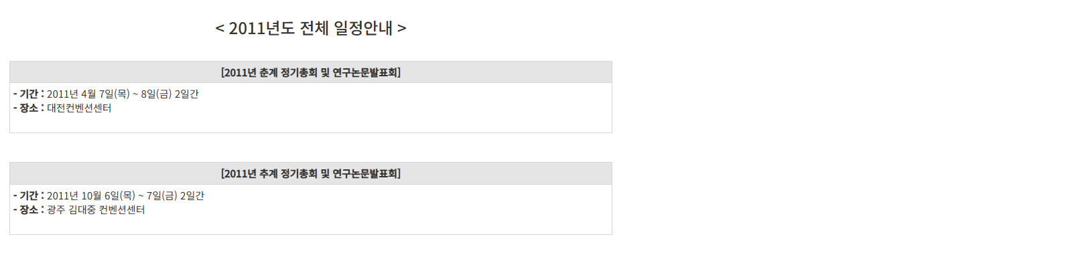Image resolution: width=1074 pixels, height=253 pixels.
Task: Click the word 연구논문발표회 in the autumn header
Action: pos(365,173)
